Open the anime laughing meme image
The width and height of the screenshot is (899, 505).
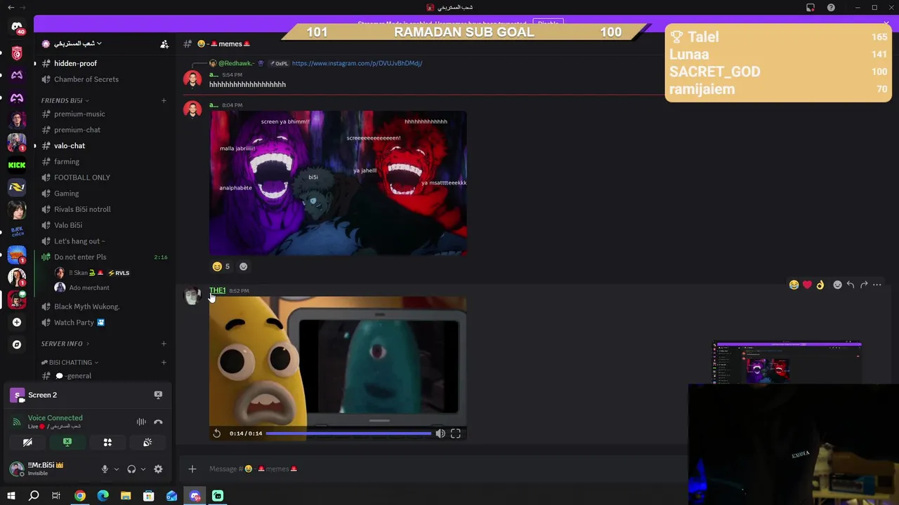point(338,182)
